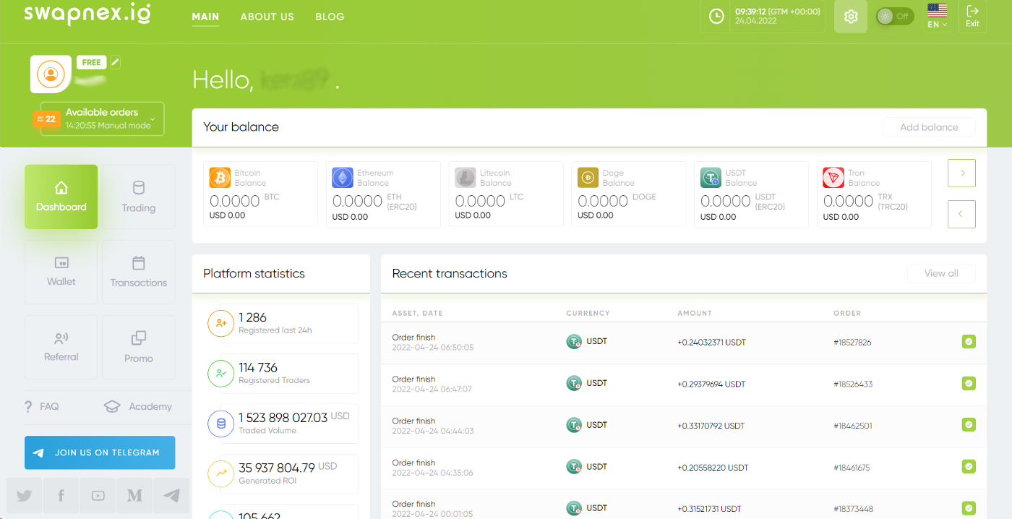Screen dimensions: 1012x519
Task: Click order number #18527826
Action: point(852,343)
